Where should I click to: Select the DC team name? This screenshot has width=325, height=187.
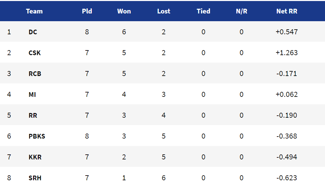point(33,32)
